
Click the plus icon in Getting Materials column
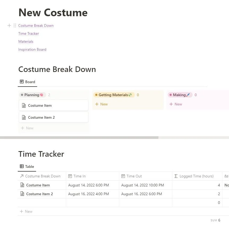tap(97, 104)
